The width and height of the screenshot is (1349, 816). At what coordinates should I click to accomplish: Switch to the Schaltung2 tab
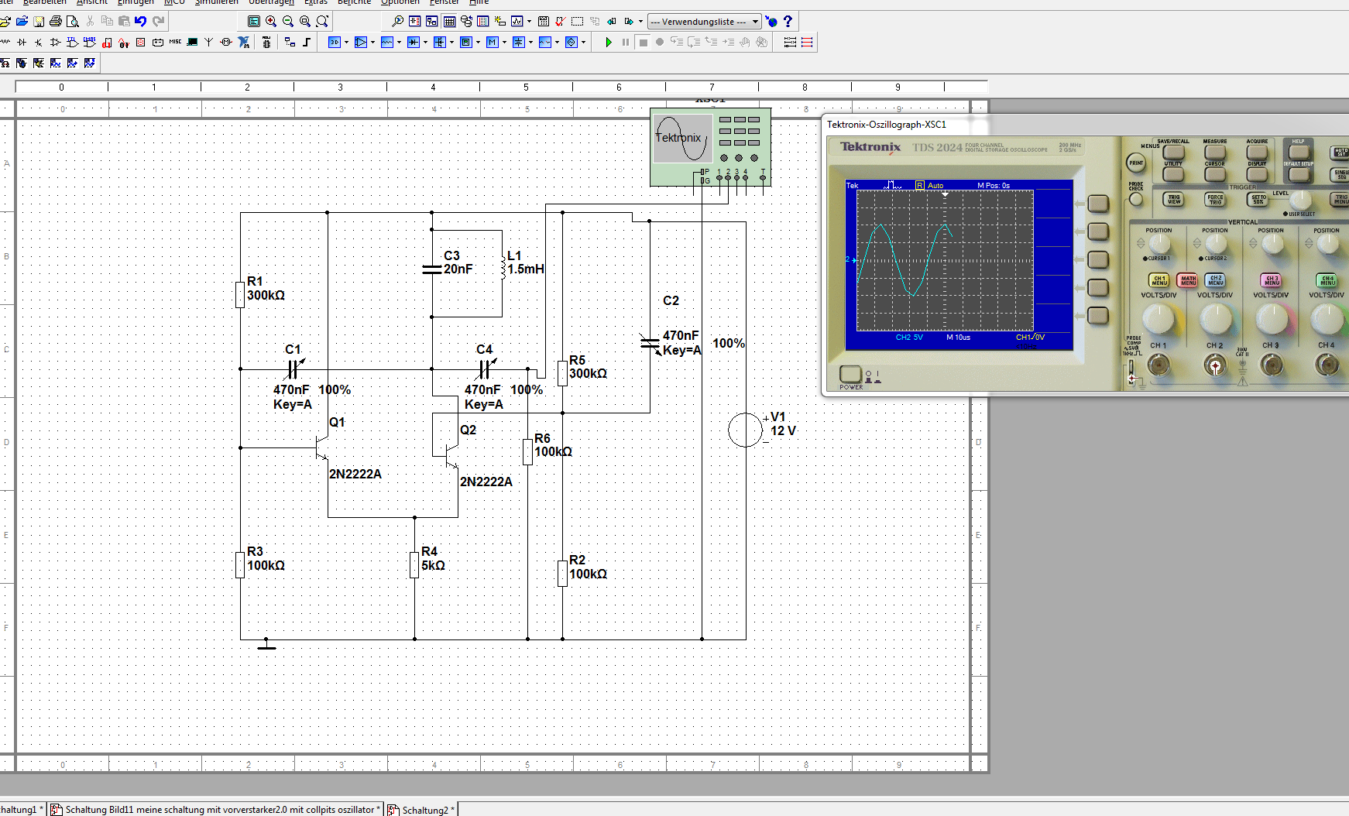pos(421,809)
